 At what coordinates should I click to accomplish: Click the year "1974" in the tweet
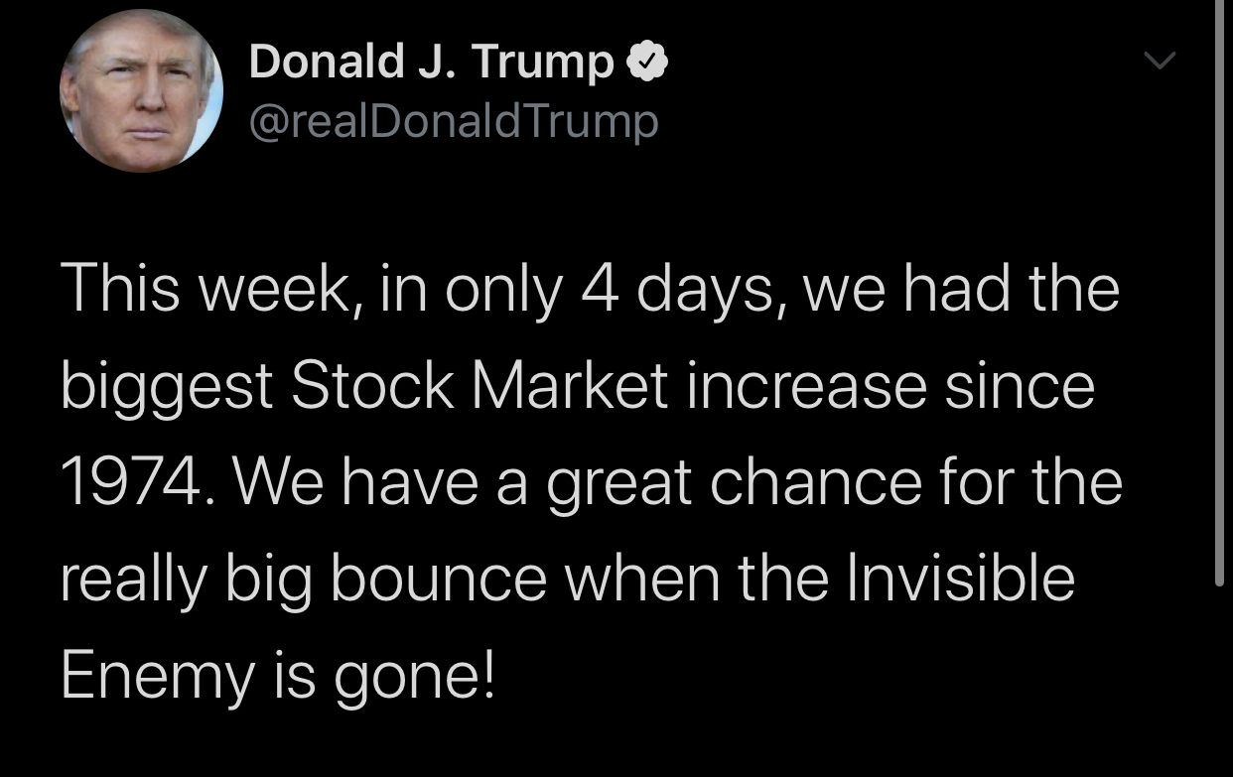tap(126, 483)
